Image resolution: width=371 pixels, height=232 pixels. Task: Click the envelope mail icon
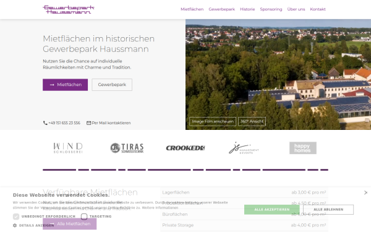pyautogui.click(x=88, y=123)
